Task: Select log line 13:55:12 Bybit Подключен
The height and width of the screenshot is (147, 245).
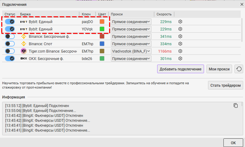Action: point(37,106)
